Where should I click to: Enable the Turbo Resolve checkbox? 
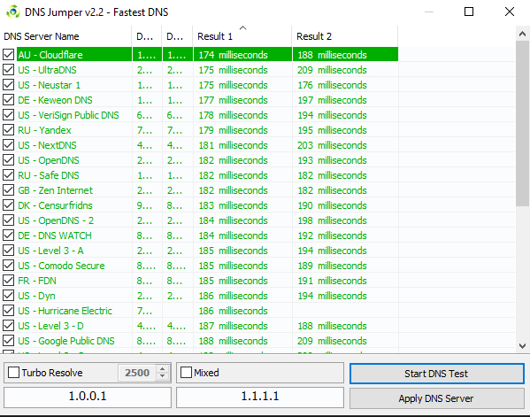coord(13,373)
